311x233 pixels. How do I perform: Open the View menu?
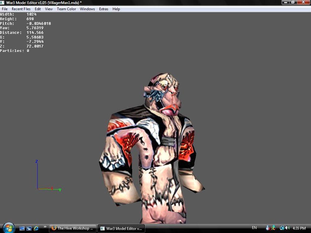(49, 9)
